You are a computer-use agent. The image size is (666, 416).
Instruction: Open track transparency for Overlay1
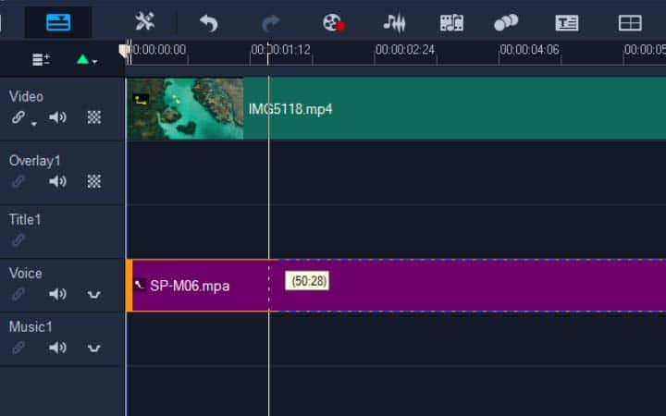(x=93, y=181)
